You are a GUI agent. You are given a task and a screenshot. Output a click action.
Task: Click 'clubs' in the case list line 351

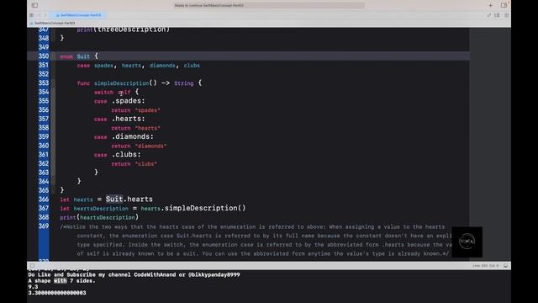[192, 66]
